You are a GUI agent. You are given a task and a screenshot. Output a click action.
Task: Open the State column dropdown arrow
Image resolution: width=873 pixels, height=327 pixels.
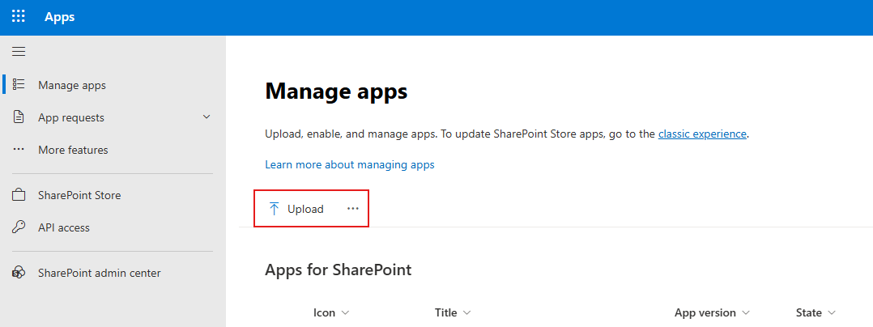[x=832, y=313]
